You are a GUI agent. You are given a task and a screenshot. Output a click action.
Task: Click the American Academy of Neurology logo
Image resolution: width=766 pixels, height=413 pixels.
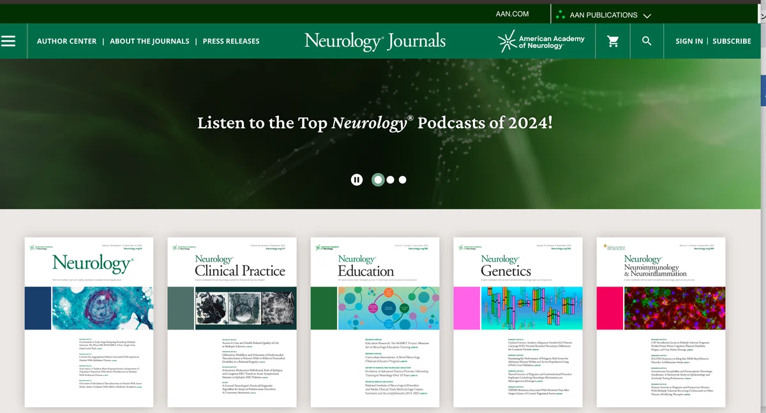541,41
